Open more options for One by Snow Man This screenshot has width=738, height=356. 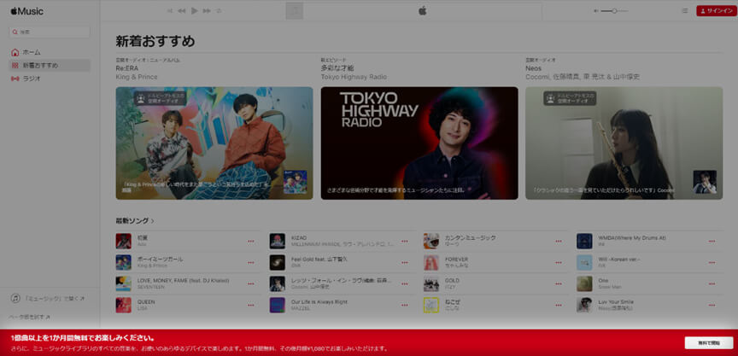coord(712,283)
